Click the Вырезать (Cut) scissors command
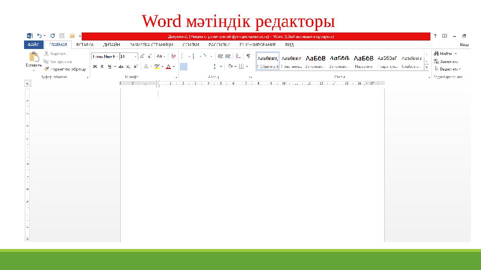Image resolution: width=481 pixels, height=270 pixels. click(x=56, y=53)
